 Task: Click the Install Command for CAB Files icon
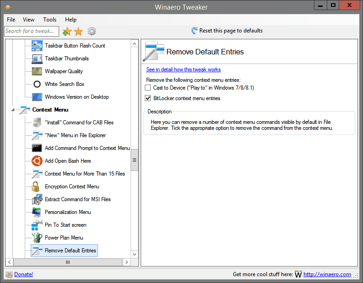[37, 123]
